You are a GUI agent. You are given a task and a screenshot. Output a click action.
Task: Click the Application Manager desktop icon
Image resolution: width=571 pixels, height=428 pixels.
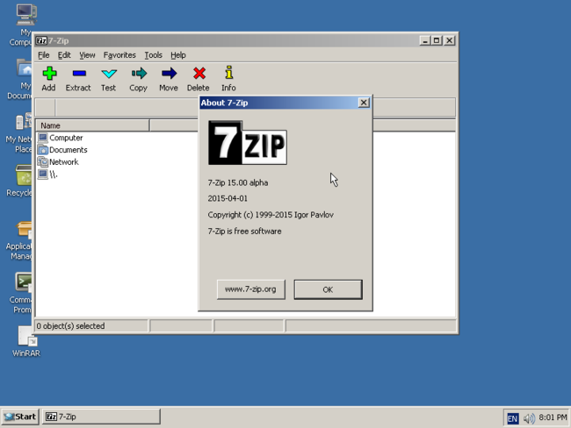(24, 229)
